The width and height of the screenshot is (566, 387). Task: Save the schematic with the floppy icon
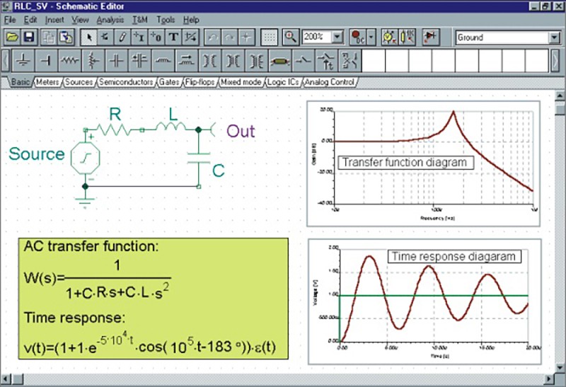(28, 37)
